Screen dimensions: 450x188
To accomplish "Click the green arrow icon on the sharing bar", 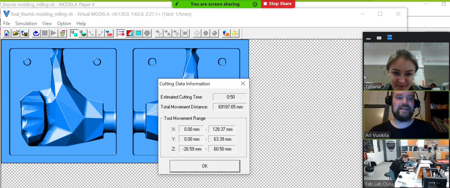I will pos(177,4).
